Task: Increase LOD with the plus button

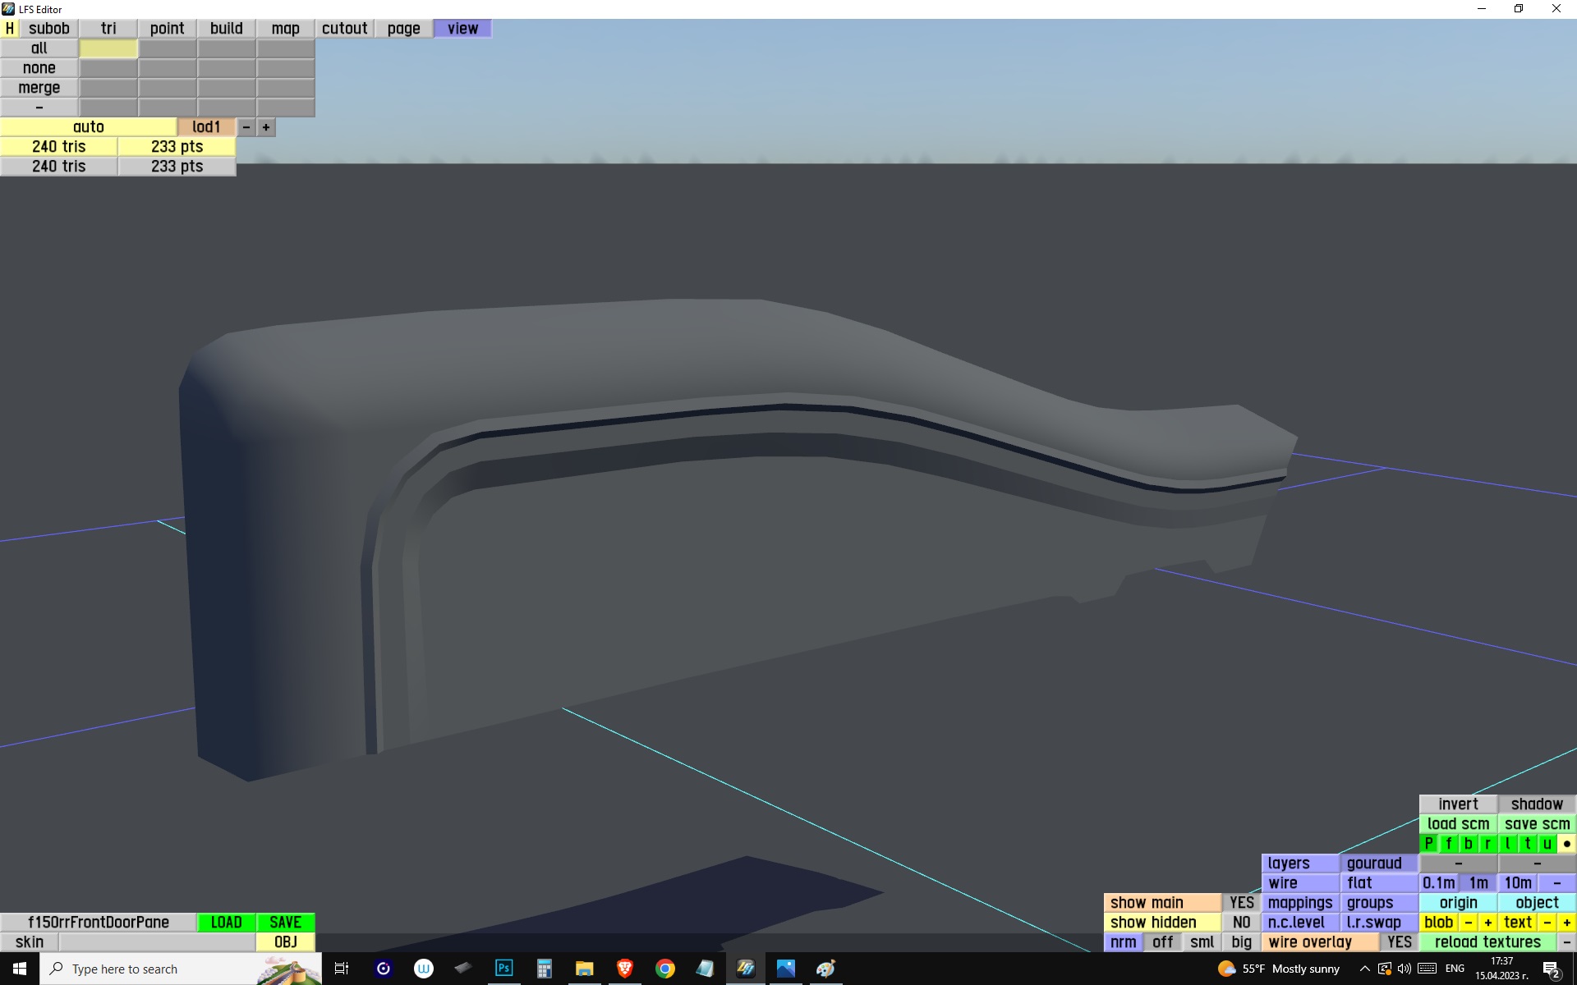Action: [x=266, y=127]
